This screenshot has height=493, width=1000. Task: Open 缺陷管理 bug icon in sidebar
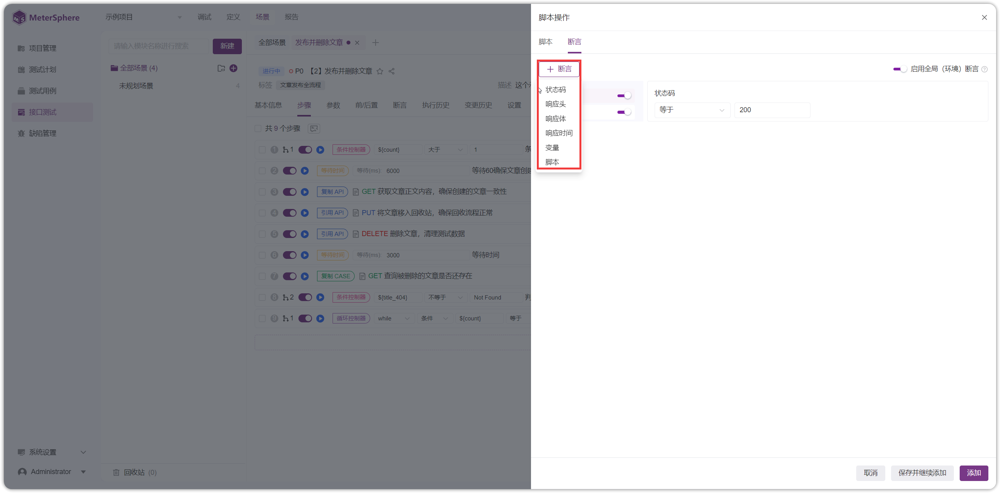21,134
